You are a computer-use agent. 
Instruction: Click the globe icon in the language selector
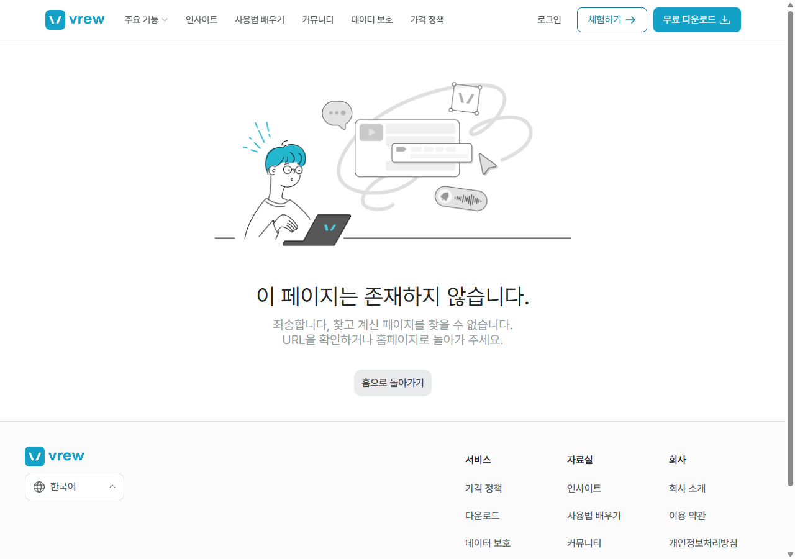tap(39, 486)
